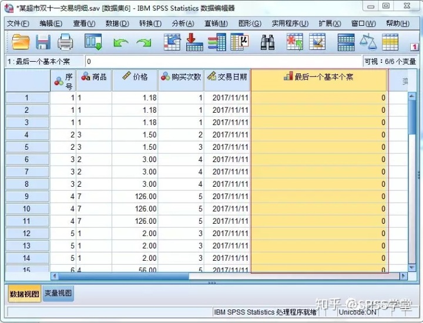The width and height of the screenshot is (423, 323).
Task: Weight cases balance scale icon
Action: coord(368,42)
